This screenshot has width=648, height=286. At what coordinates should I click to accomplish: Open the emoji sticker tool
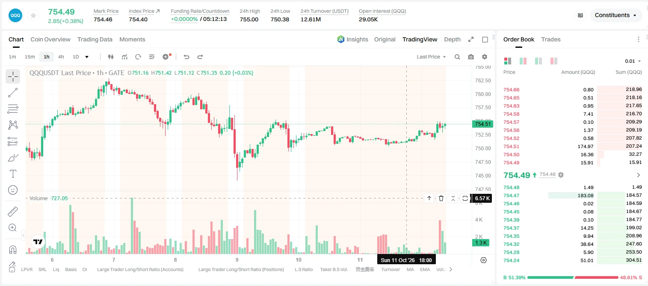pyautogui.click(x=13, y=190)
